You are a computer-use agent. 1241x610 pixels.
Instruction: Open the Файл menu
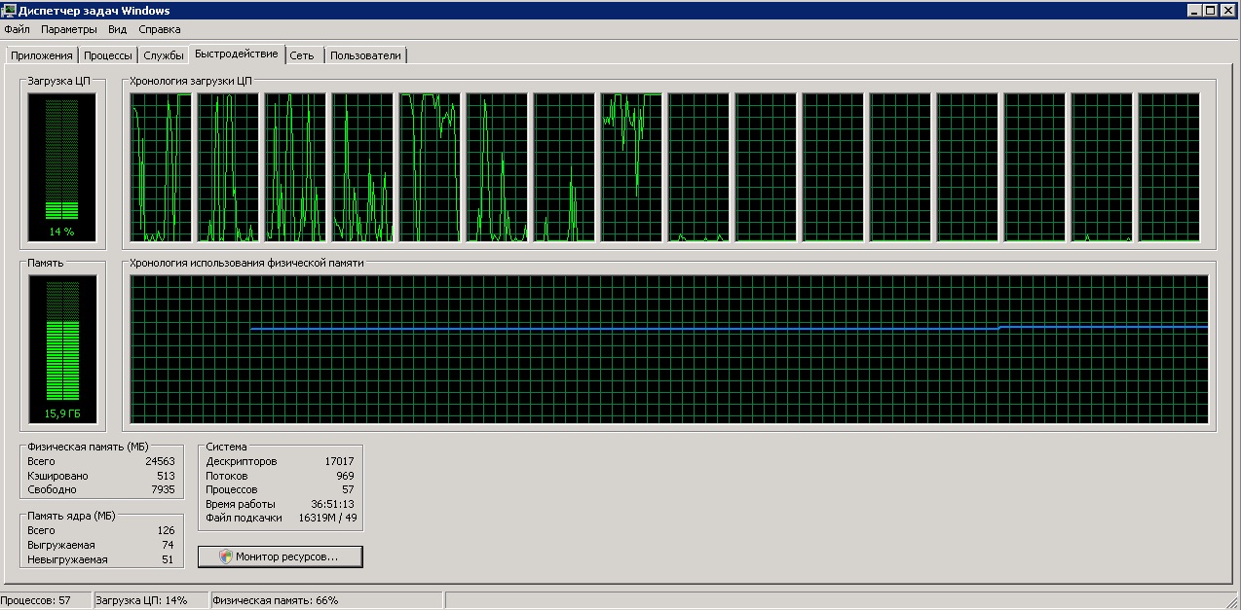17,29
